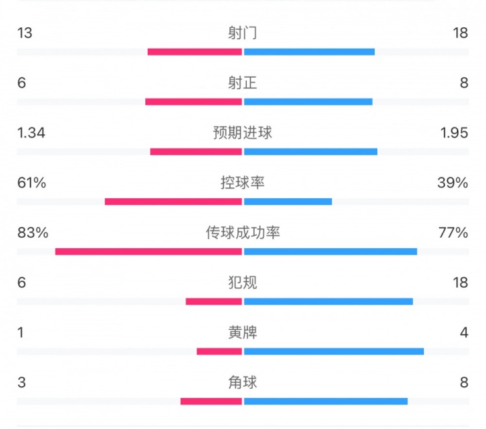The image size is (486, 429).
Task: Select the red 传球成功率 bar
Action: (148, 251)
